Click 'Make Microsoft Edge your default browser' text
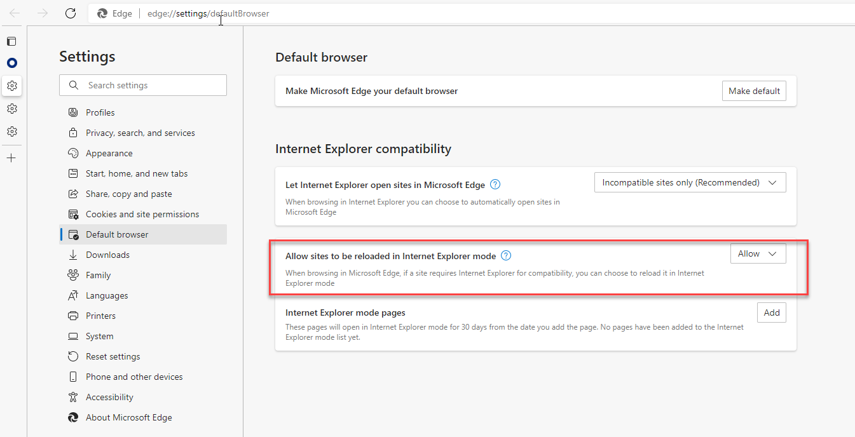 pyautogui.click(x=371, y=91)
